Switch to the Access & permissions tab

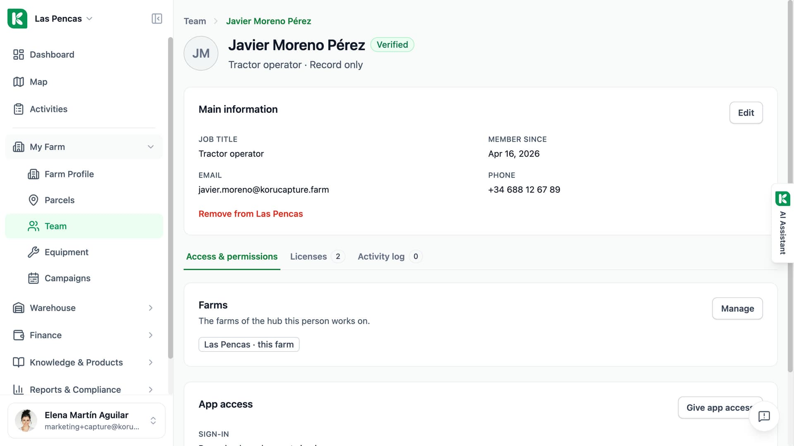pos(232,257)
